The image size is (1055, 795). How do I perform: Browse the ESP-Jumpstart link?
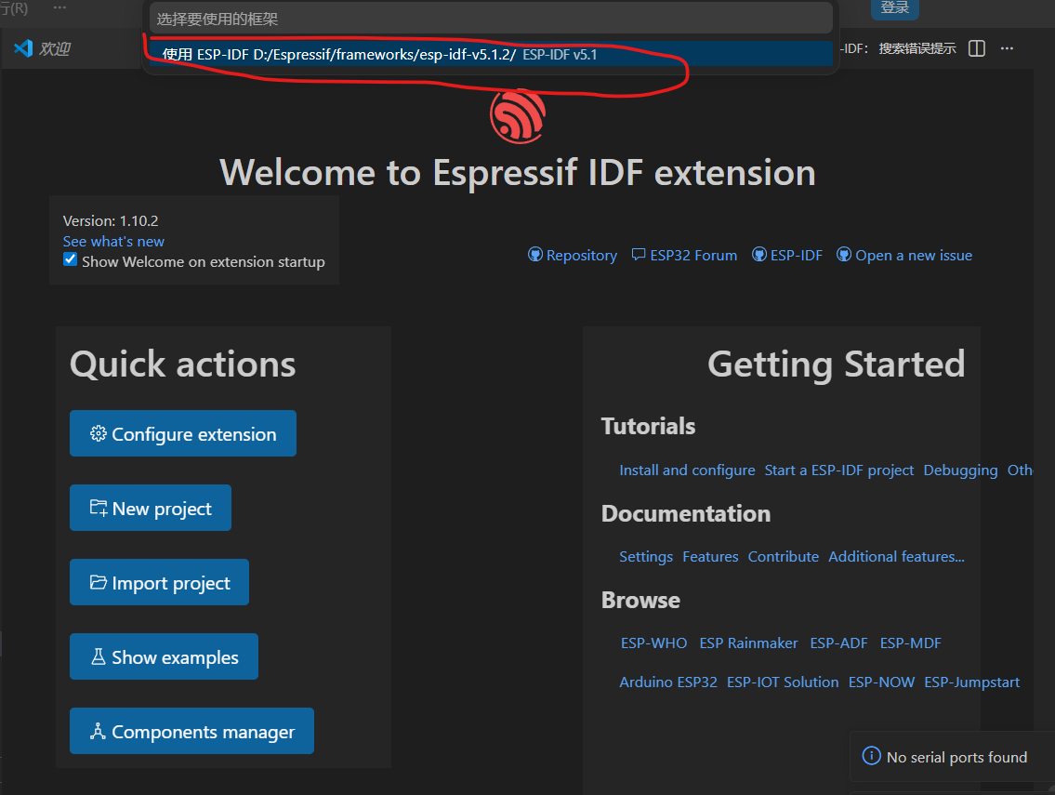971,682
